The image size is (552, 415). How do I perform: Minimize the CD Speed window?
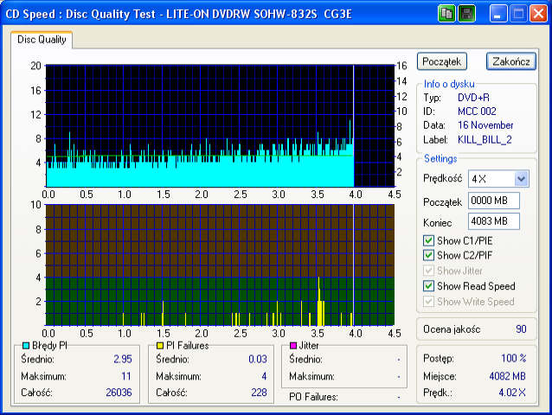coord(497,14)
